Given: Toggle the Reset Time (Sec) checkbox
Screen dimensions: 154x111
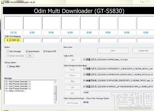Looking at the screenshot, I should point(8,56).
